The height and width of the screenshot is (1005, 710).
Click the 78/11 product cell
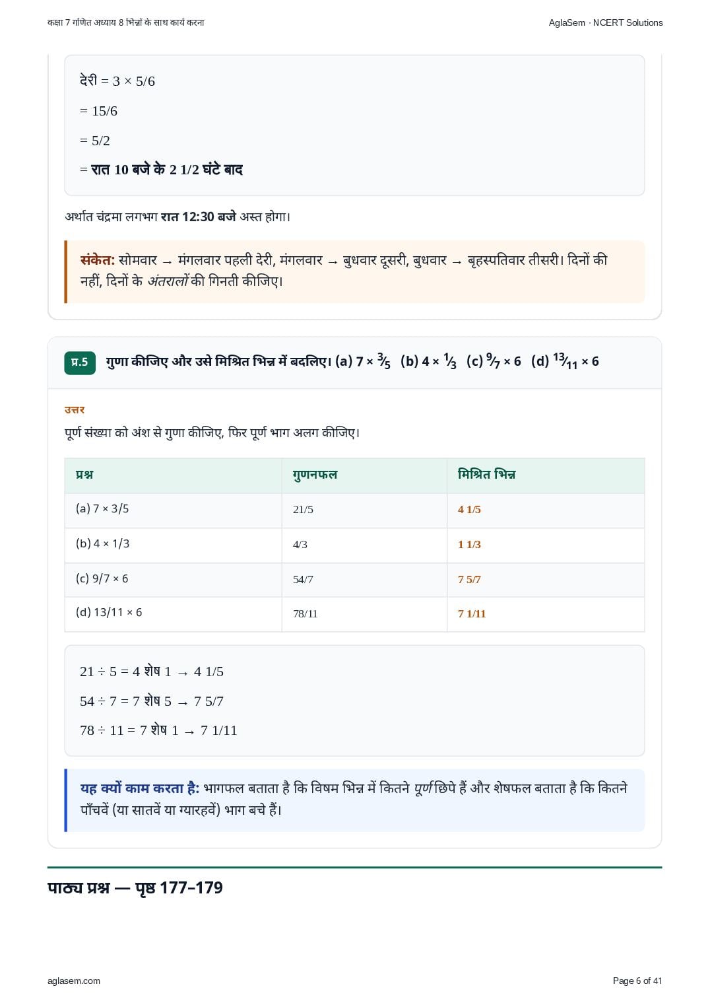point(305,613)
